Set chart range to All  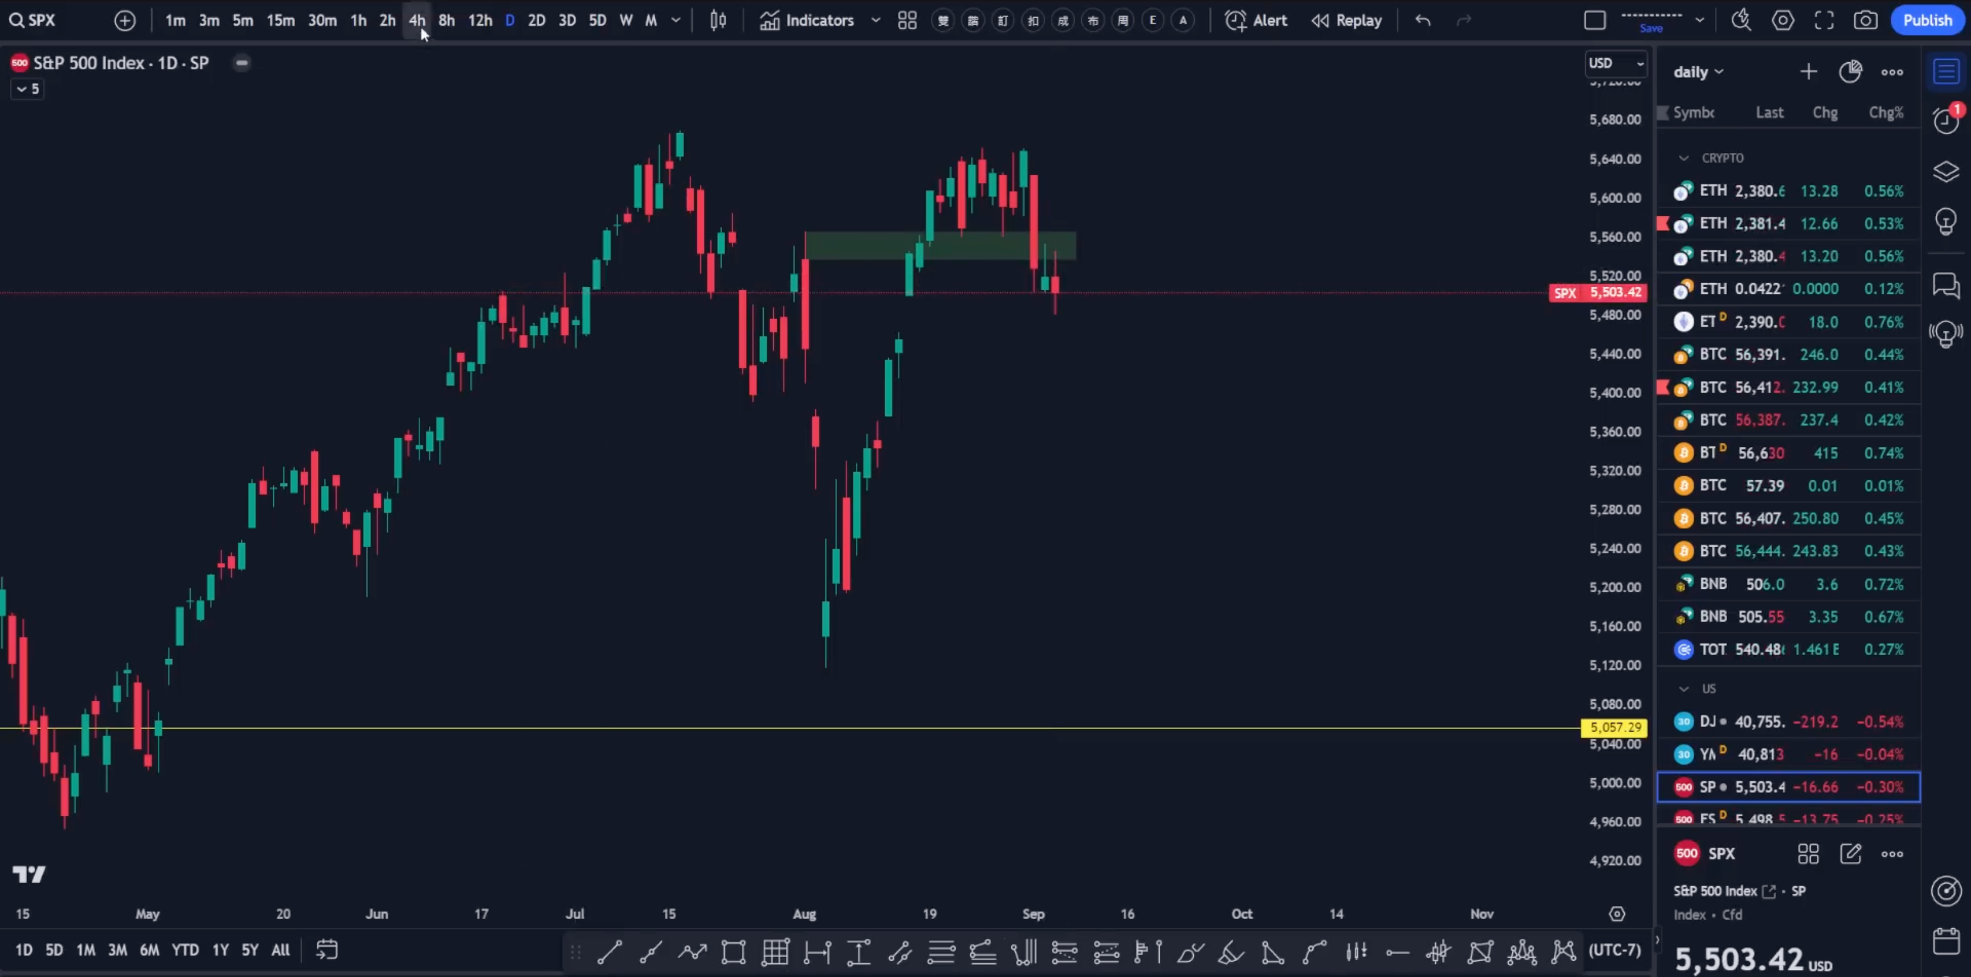(281, 950)
